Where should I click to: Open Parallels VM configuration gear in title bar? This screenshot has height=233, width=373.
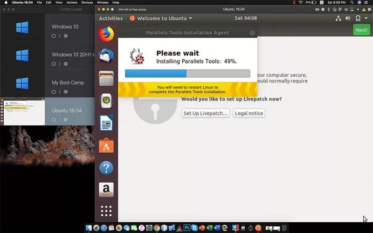(x=369, y=9)
